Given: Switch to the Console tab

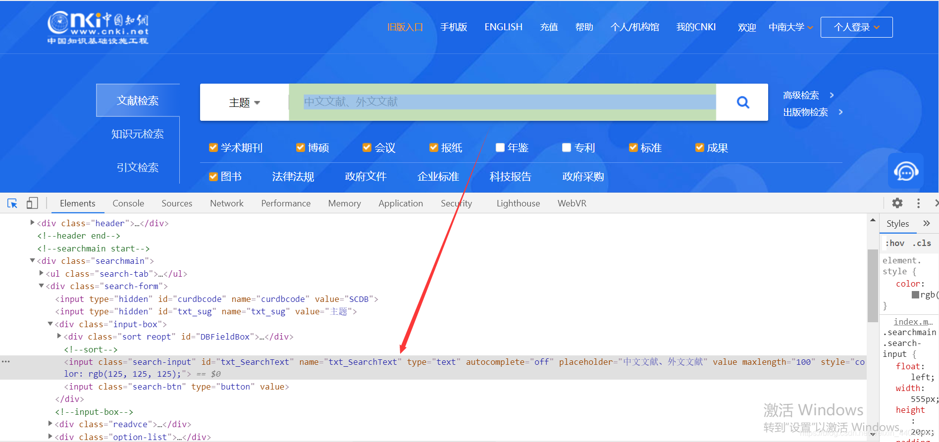Looking at the screenshot, I should pos(128,203).
